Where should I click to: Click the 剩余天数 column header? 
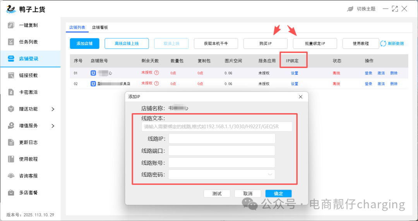[x=150, y=61]
